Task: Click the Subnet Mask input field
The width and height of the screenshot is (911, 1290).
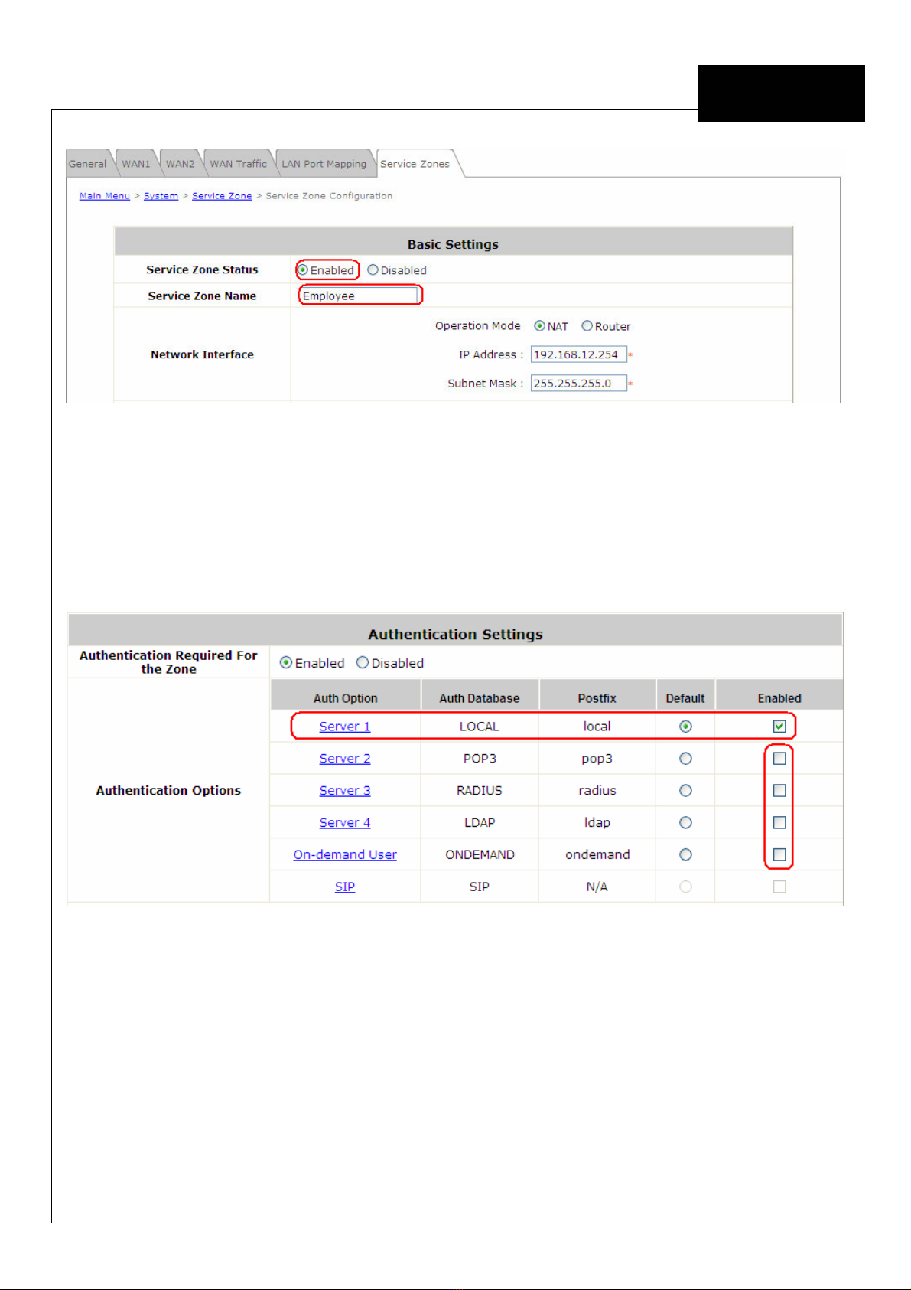Action: [x=579, y=384]
